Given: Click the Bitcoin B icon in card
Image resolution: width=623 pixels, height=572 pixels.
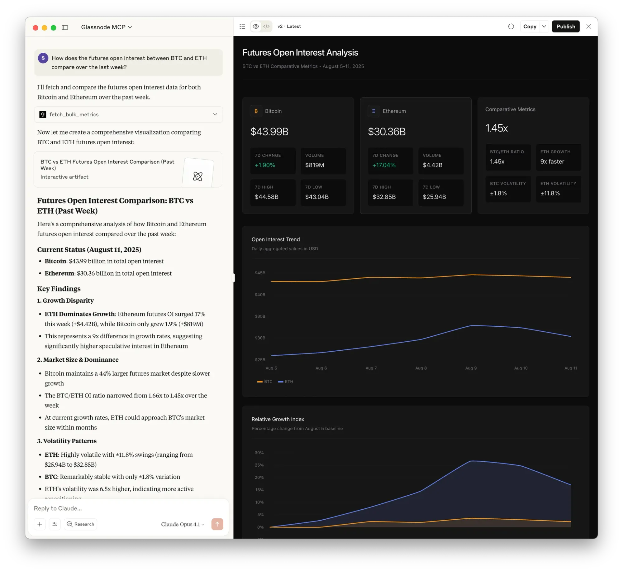Looking at the screenshot, I should pos(256,111).
